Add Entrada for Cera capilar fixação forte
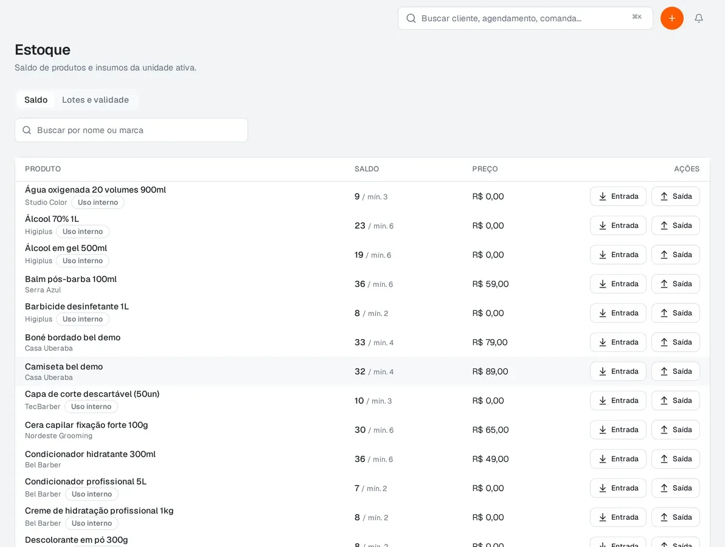Screen dimensions: 725x547 tap(618, 430)
